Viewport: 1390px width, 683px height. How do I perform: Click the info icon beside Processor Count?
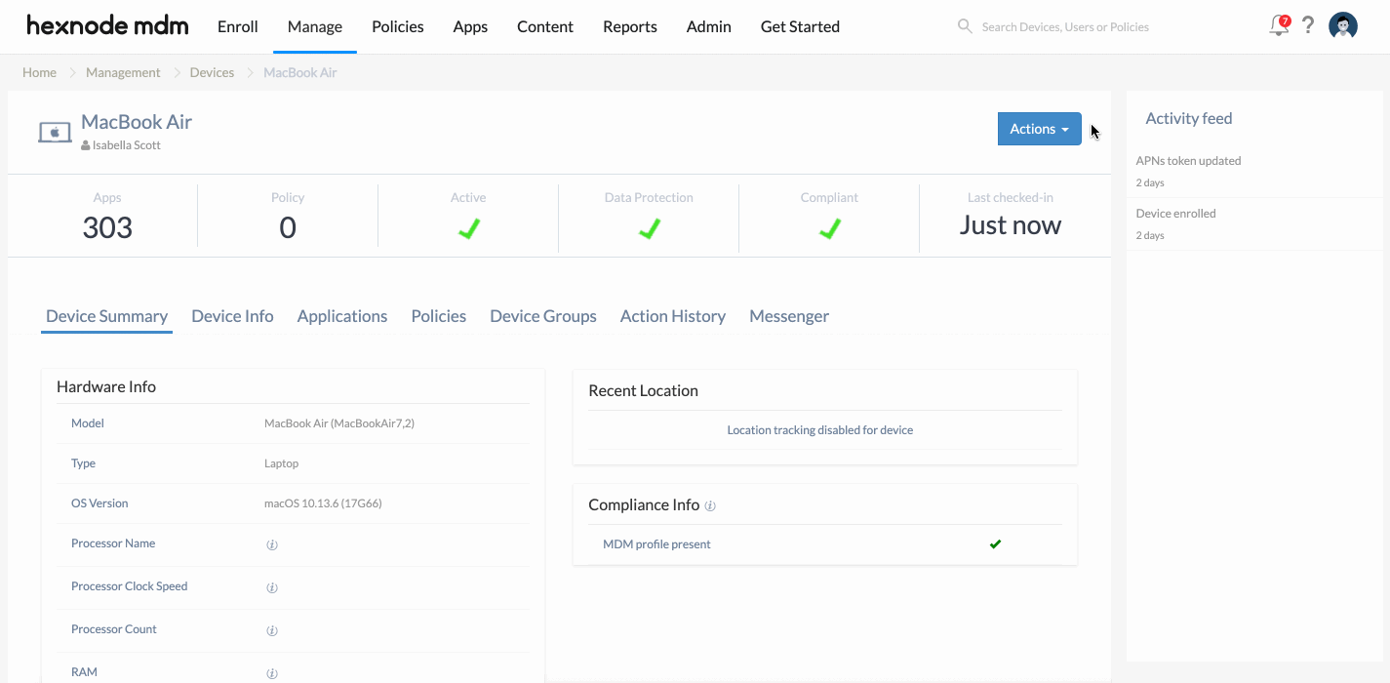click(272, 630)
